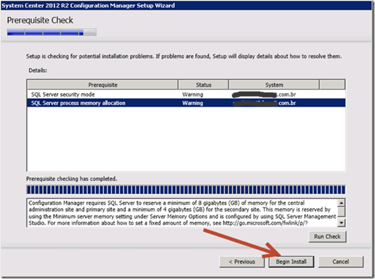Click Warning status for process memory allocation

tap(193, 103)
